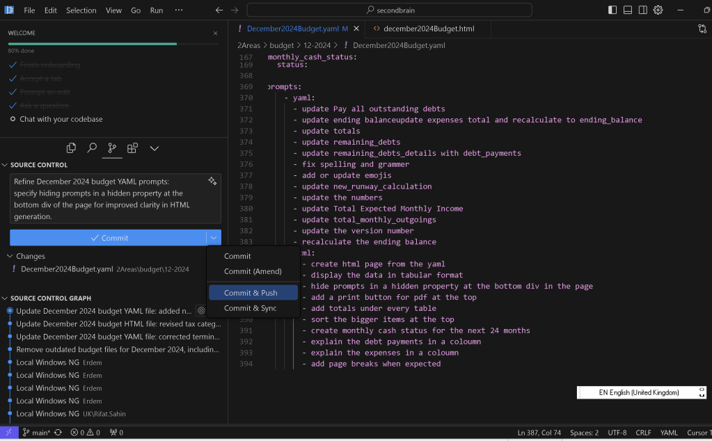712x441 pixels.
Task: Open the Extensions blocks icon
Action: point(132,148)
